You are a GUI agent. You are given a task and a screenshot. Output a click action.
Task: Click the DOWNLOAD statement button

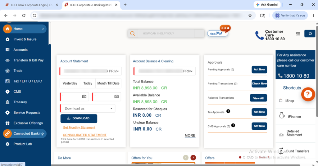coord(79,118)
